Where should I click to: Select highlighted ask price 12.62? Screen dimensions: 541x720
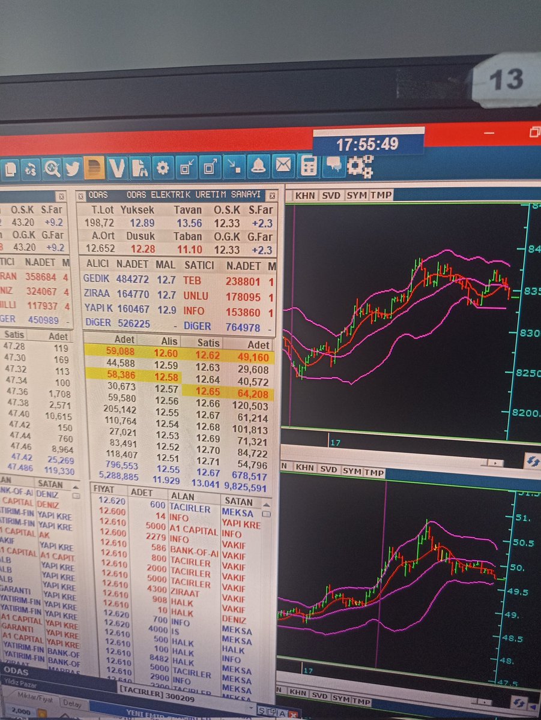tap(208, 355)
